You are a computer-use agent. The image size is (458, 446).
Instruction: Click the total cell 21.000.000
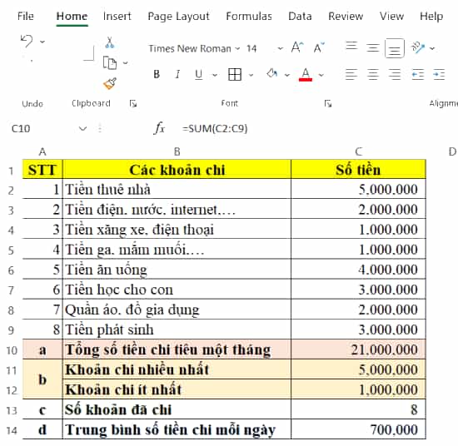(358, 349)
